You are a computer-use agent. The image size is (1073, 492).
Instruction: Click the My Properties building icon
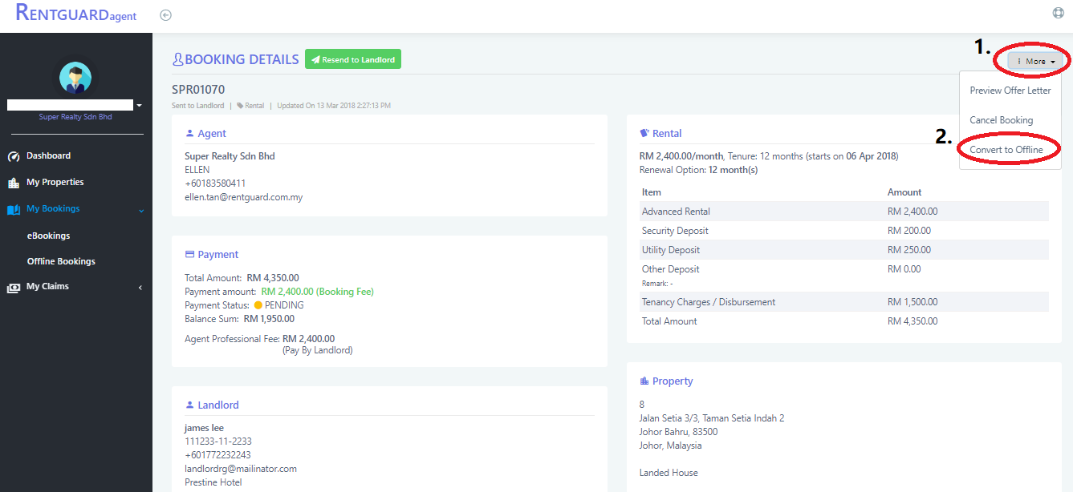(14, 183)
